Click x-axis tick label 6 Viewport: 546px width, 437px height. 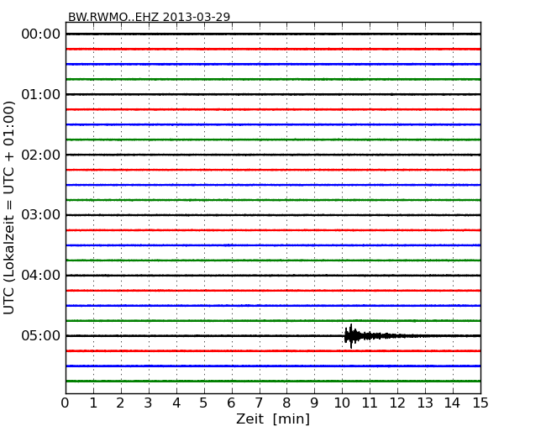pyautogui.click(x=231, y=403)
